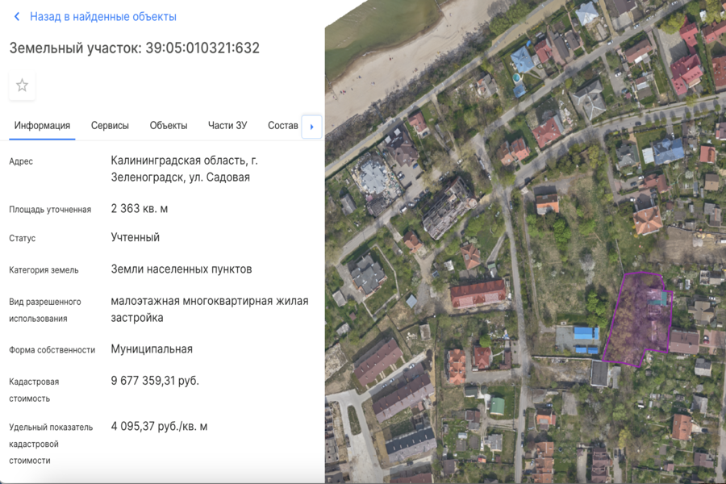
Task: Click the blue-roofed building left of the parcel
Action: [586, 333]
